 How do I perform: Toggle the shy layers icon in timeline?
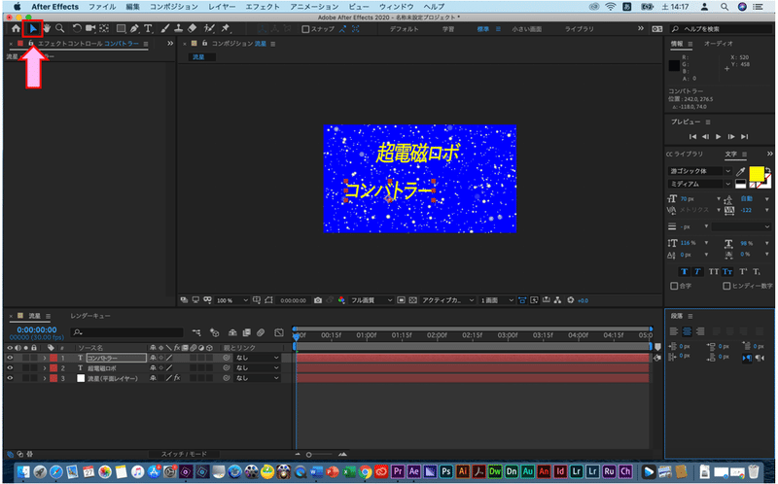tap(232, 332)
